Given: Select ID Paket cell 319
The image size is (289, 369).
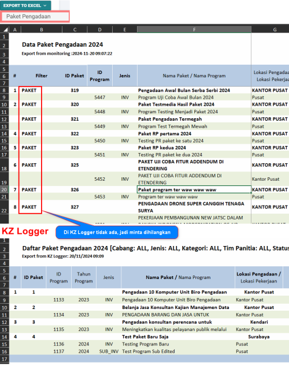Looking at the screenshot, I should (x=75, y=90).
